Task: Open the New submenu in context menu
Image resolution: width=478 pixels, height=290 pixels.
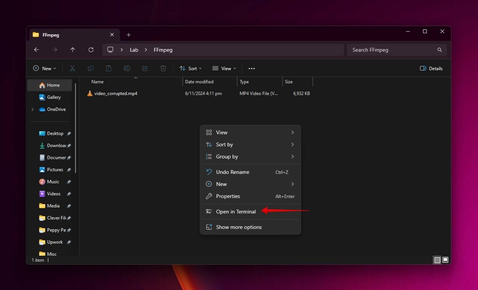Action: [x=250, y=184]
